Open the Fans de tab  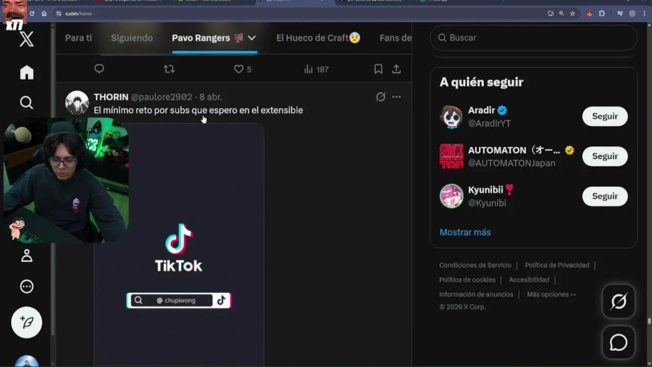pyautogui.click(x=395, y=38)
